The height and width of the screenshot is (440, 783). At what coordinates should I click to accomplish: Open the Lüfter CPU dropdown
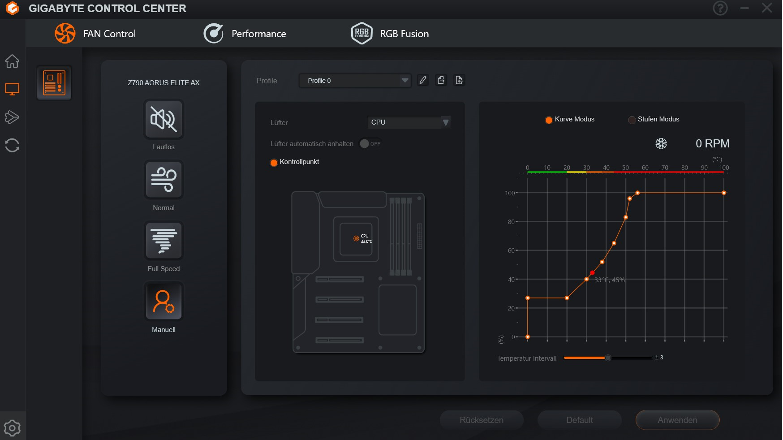(x=409, y=122)
